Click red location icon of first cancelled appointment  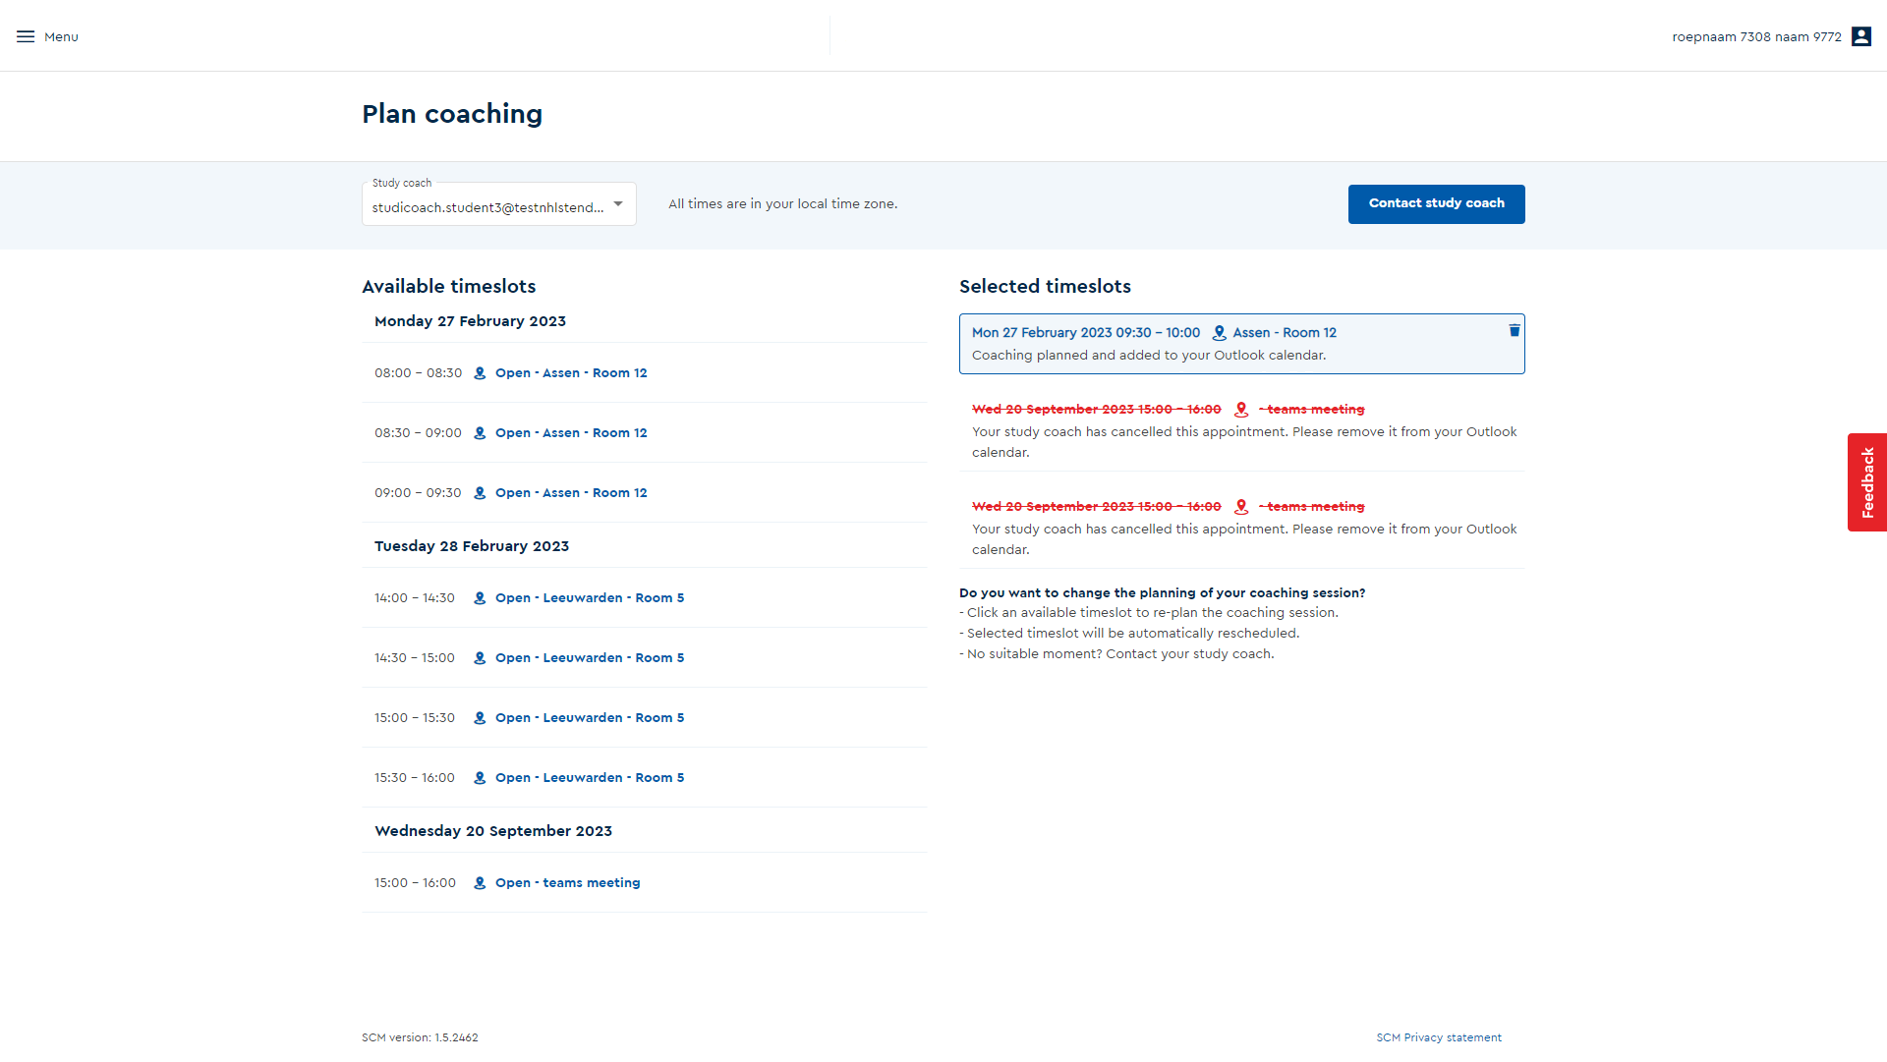coord(1241,410)
